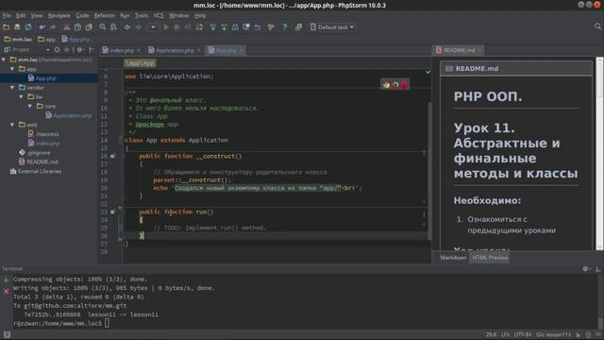Click the Hide Project panel icon
Screen dimensions: 604x340
pos(92,50)
